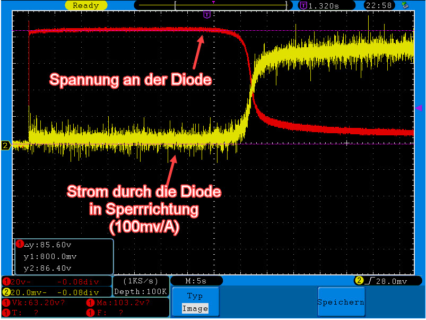Toggle the Ready run status indicator

tap(86, 5)
